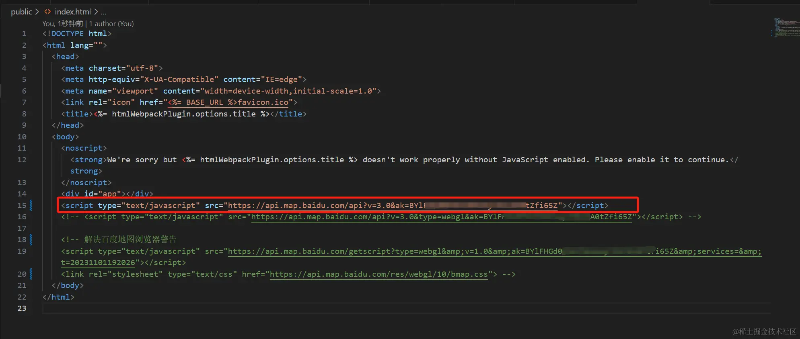Place cursor on 'lang=""' attribute
The height and width of the screenshot is (339, 800).
pyautogui.click(x=86, y=45)
